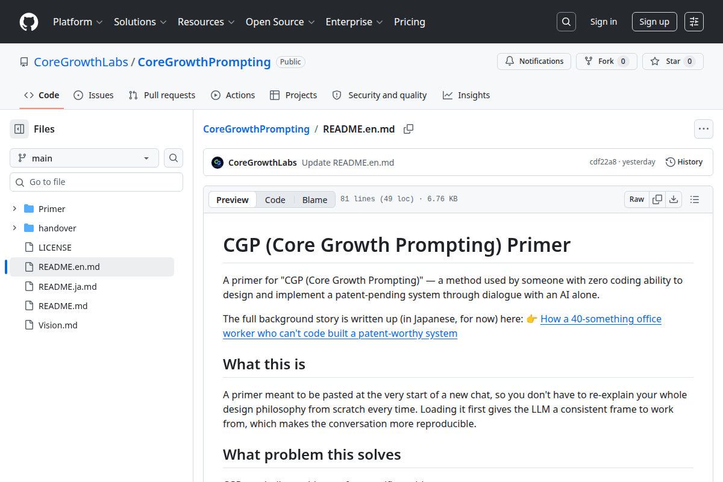Open the CoreGrowthPrompting repository title link
The width and height of the screenshot is (723, 482).
[204, 62]
